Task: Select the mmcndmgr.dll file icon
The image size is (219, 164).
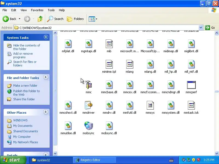Action: click(x=171, y=85)
